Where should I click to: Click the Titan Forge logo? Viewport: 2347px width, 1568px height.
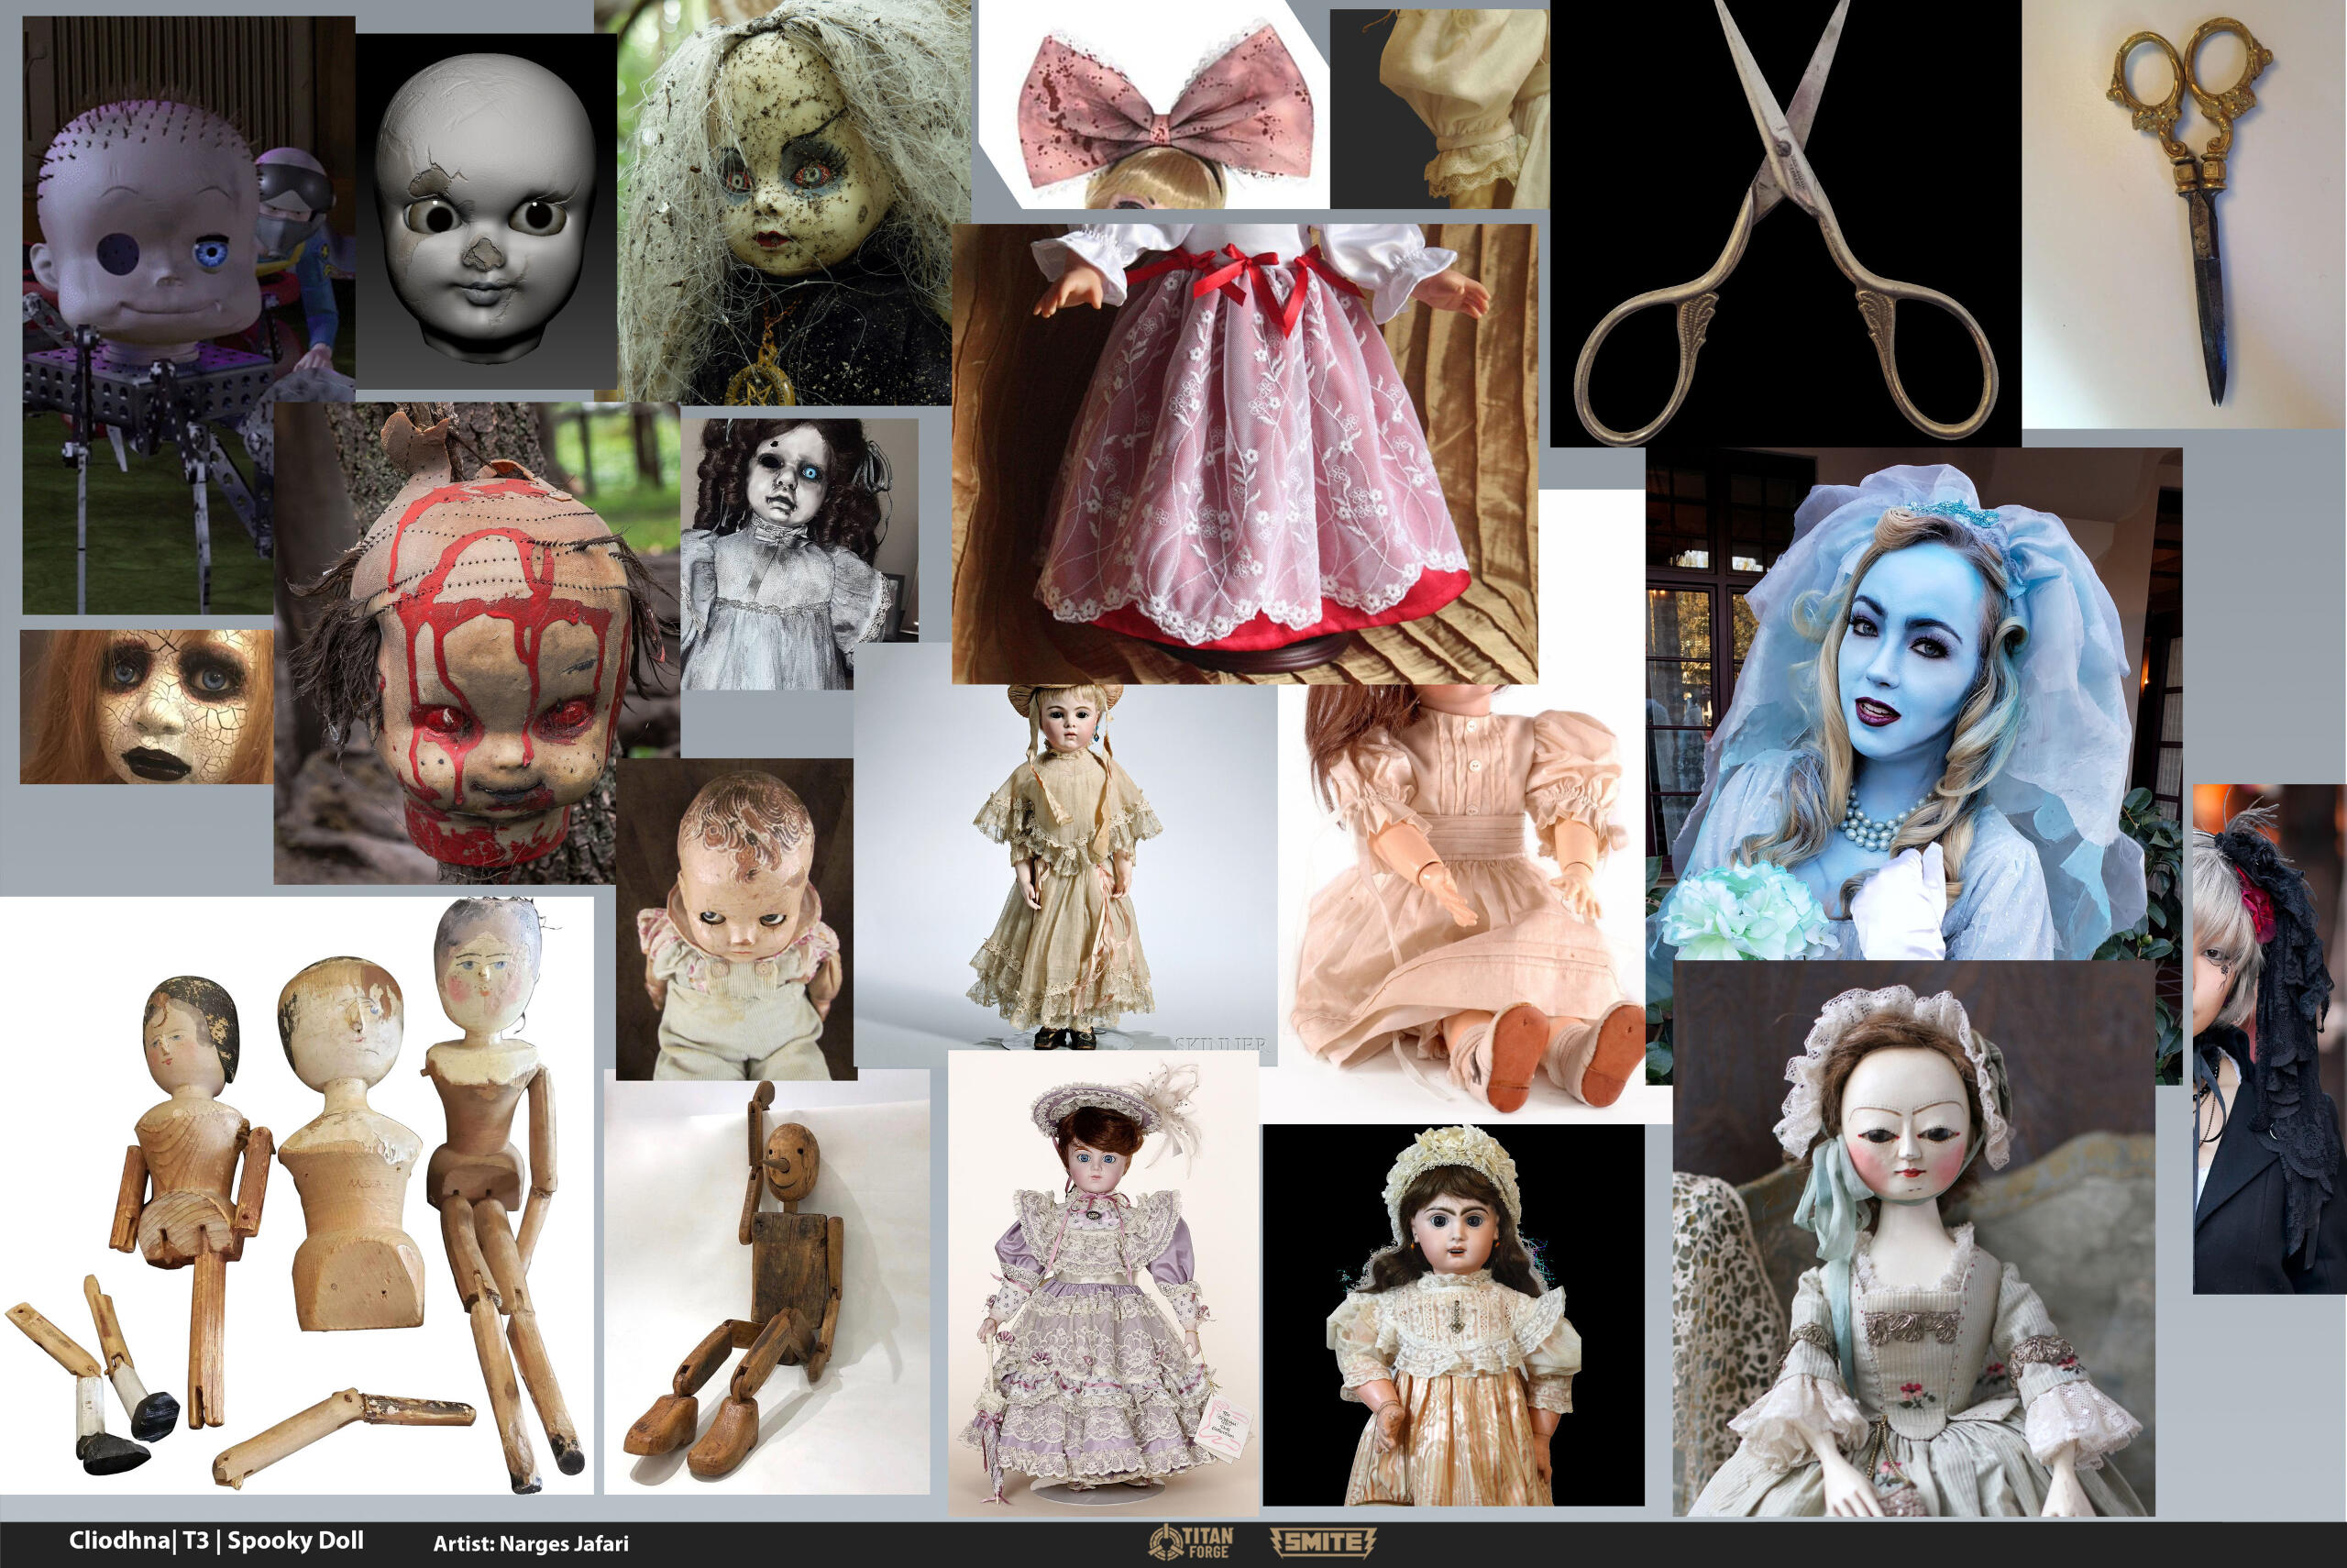pyautogui.click(x=1191, y=1541)
